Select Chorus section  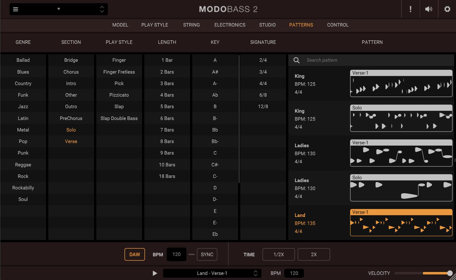(x=71, y=72)
